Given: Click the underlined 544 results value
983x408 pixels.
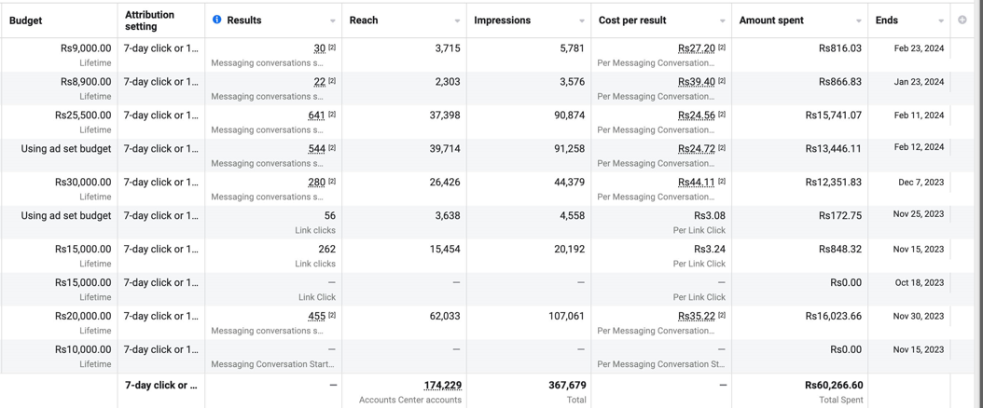Looking at the screenshot, I should (x=316, y=149).
